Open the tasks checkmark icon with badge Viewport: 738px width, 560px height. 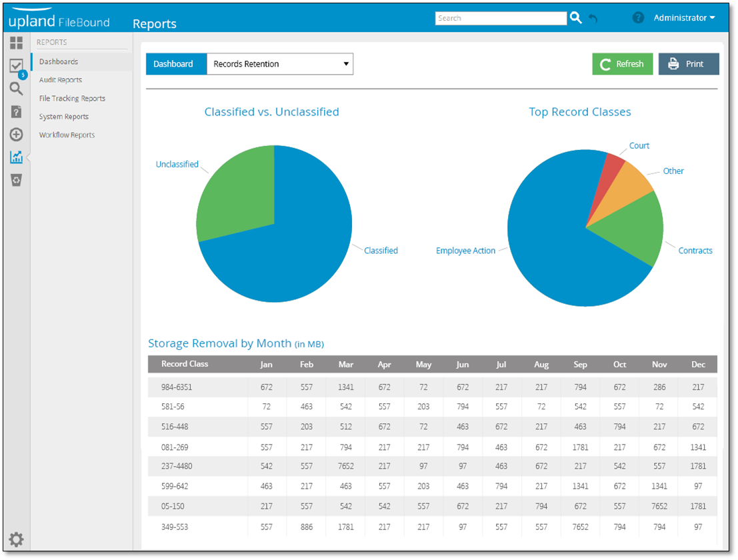(x=16, y=66)
